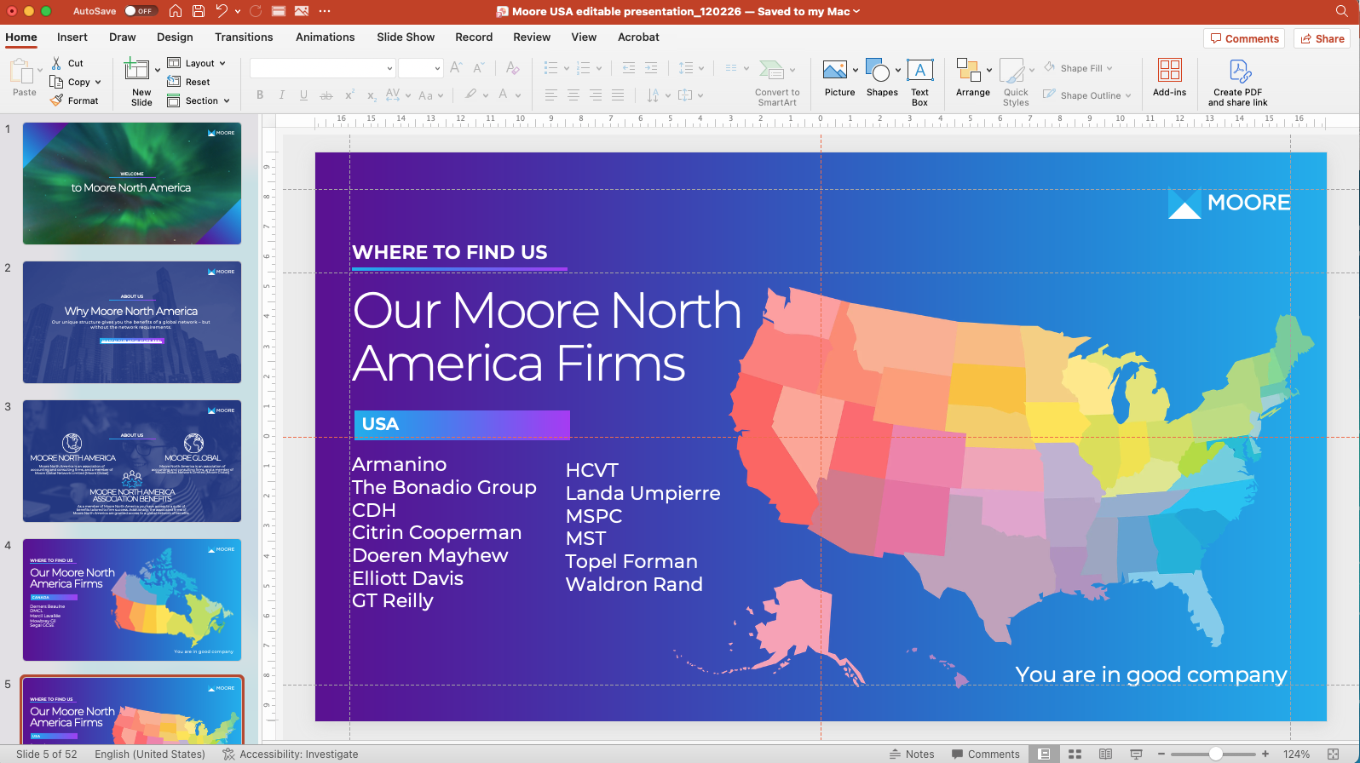Click the Home icon in title bar
The height and width of the screenshot is (763, 1360).
click(x=176, y=11)
